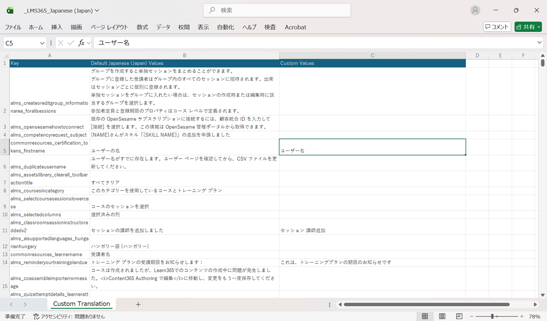Click the zoom in plus button
547x321 pixels.
coord(522,317)
